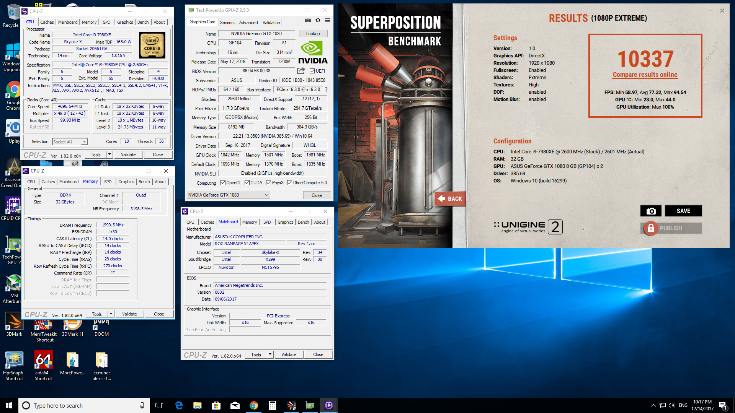
Task: Switch to SPD tab in Memory CPU-Z window
Action: (108, 182)
